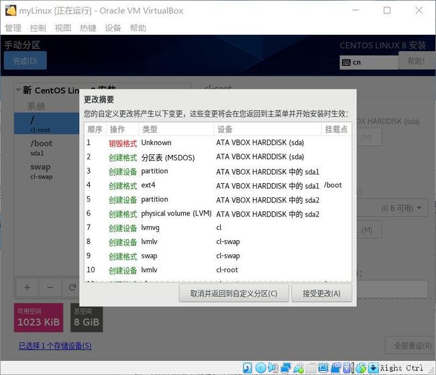Open 已选择1个存储设备(S) link
This screenshot has width=436, height=375.
pos(55,345)
